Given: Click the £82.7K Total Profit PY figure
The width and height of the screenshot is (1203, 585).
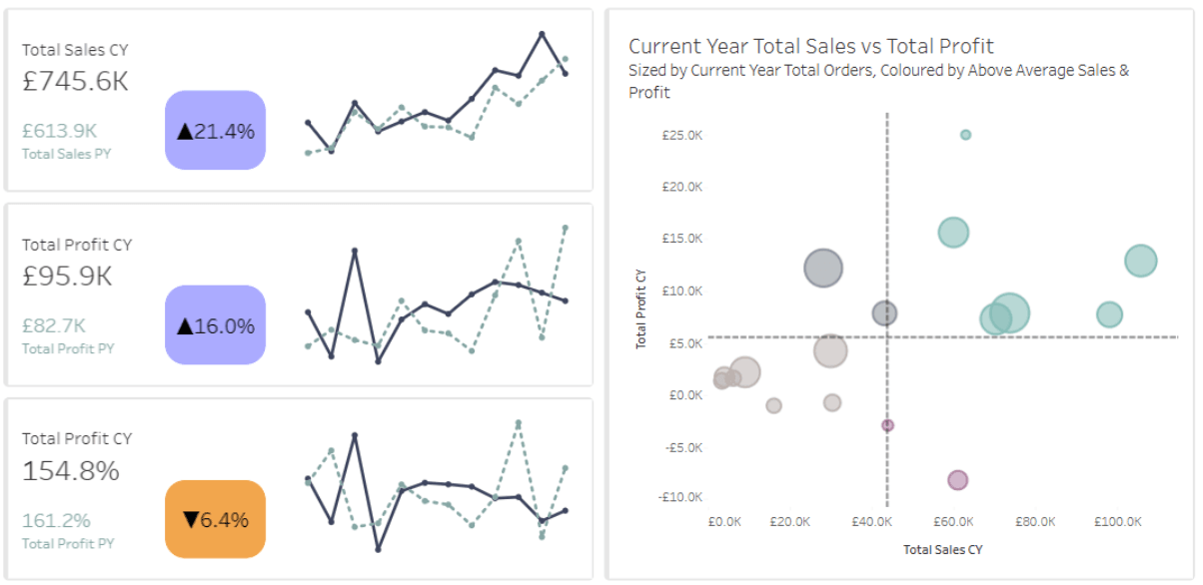Looking at the screenshot, I should click(x=54, y=324).
